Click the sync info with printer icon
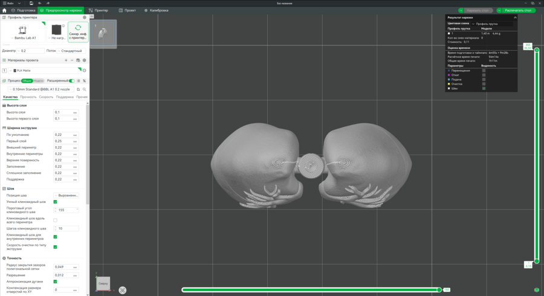The image size is (544, 296). 78,29
